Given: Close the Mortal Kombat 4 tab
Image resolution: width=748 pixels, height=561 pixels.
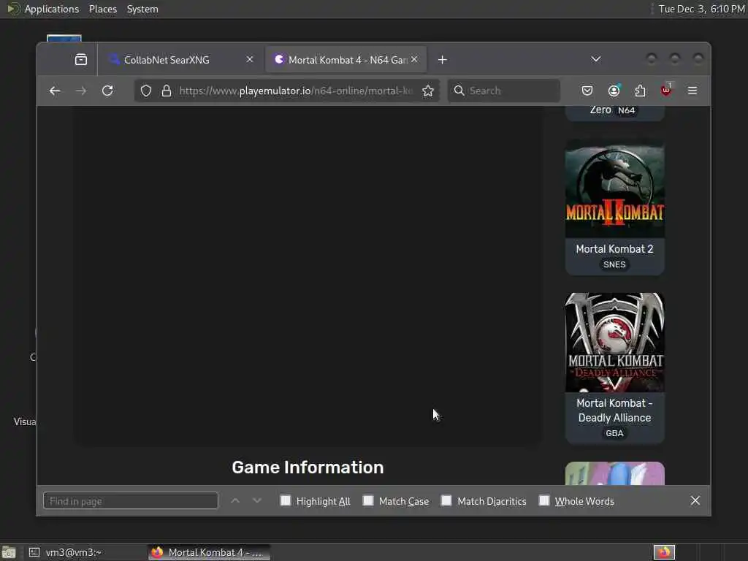Looking at the screenshot, I should click(414, 60).
